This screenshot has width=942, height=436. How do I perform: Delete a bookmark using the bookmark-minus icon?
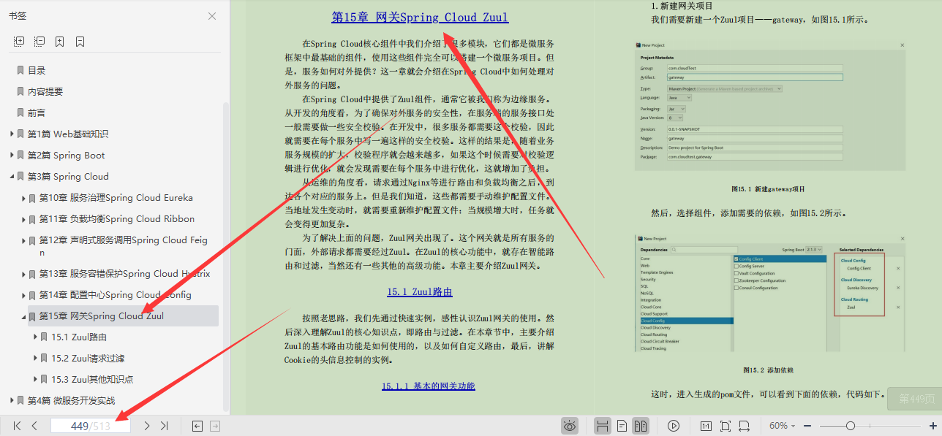(80, 42)
